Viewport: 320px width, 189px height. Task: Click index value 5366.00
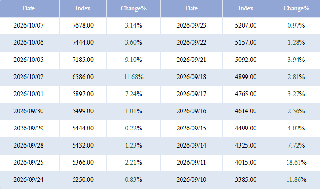[83, 162]
